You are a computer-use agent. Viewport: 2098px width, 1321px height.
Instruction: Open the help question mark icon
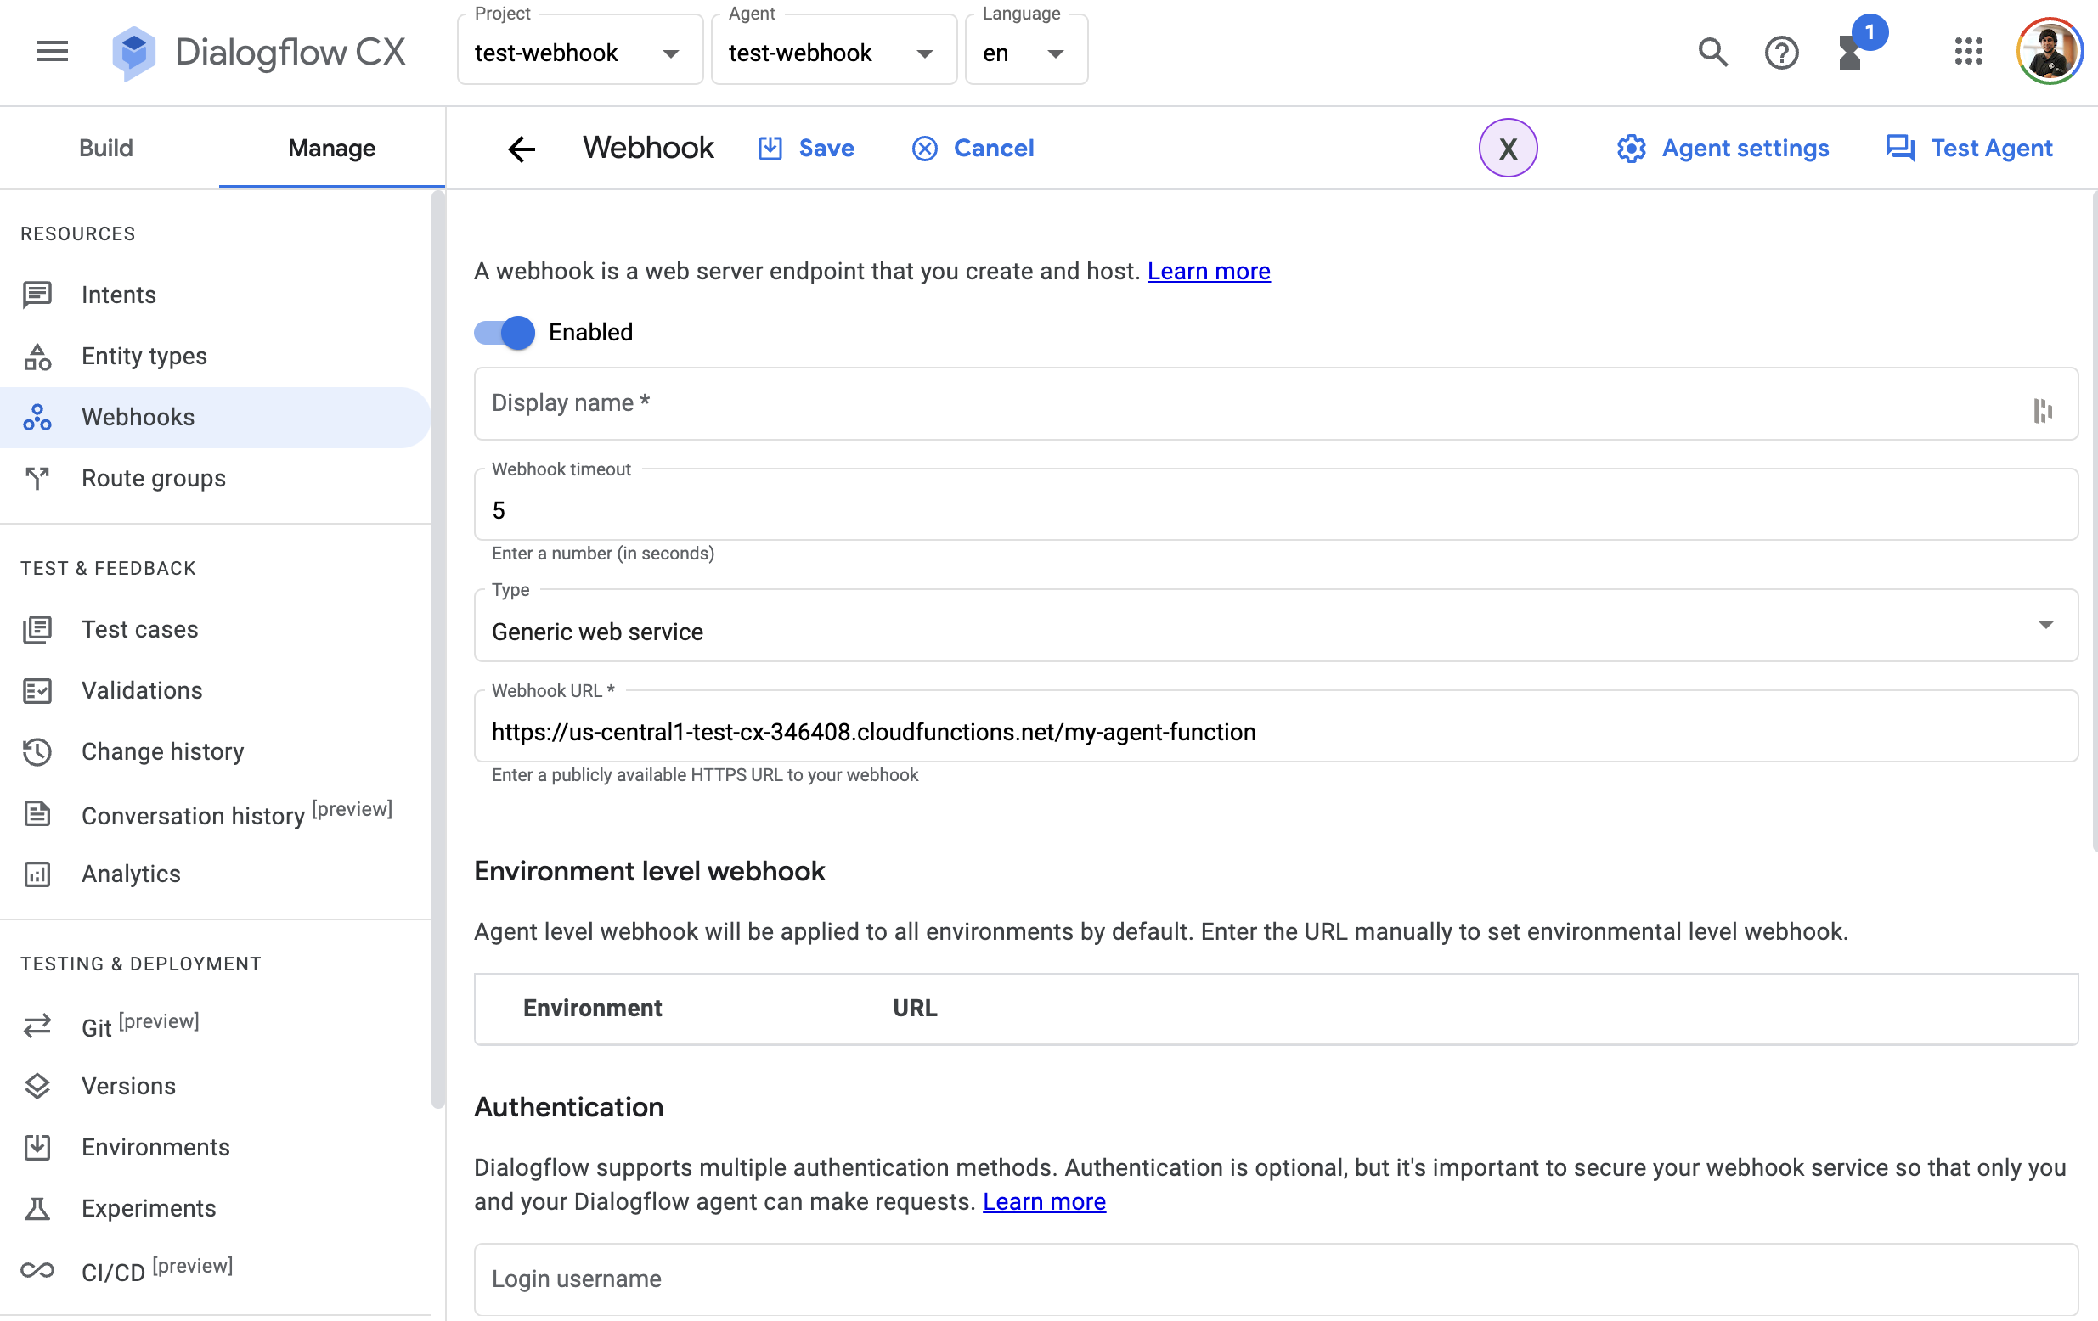1781,53
